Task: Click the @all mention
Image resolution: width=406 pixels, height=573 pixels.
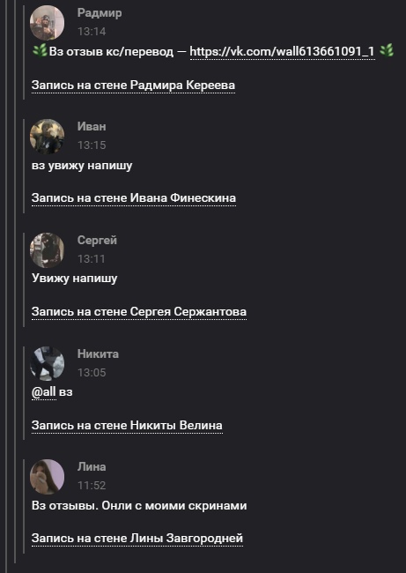Action: (43, 392)
